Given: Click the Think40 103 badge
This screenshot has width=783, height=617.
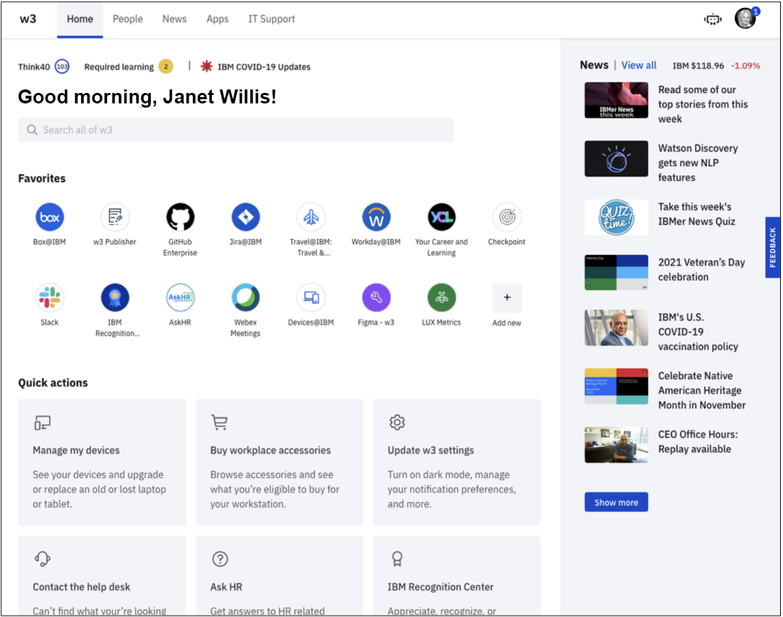Looking at the screenshot, I should tap(62, 66).
